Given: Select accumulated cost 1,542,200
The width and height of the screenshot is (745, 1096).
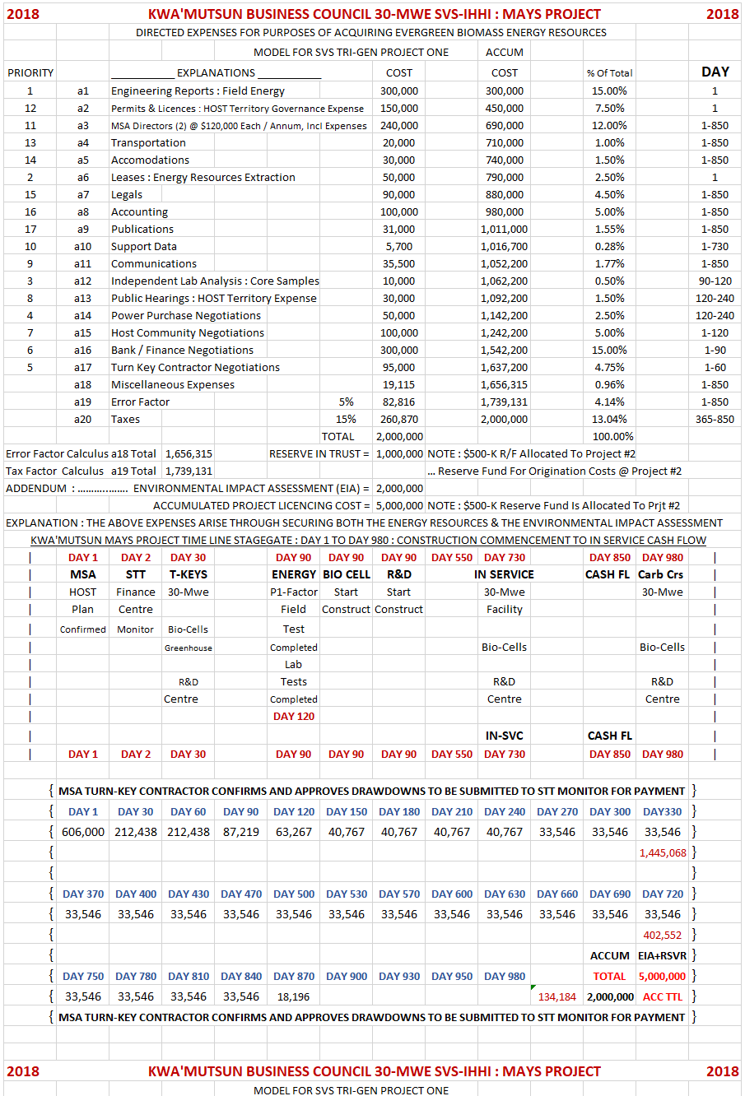Looking at the screenshot, I should tap(505, 350).
